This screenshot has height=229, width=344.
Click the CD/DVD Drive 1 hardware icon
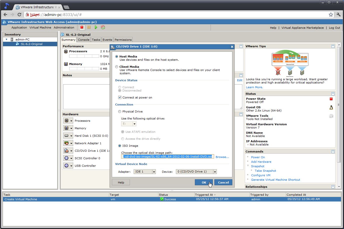[x=66, y=150]
